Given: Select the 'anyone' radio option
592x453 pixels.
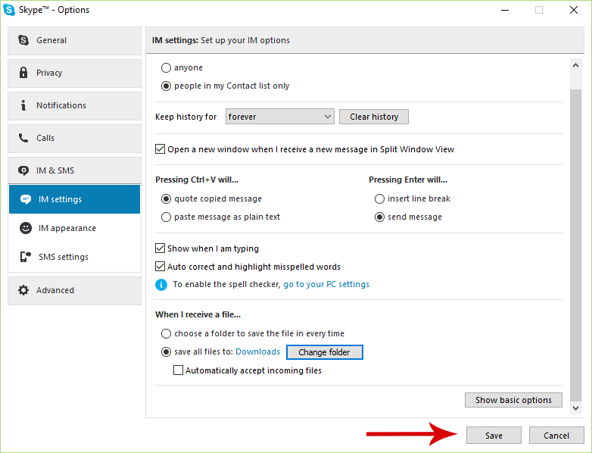Looking at the screenshot, I should click(166, 67).
